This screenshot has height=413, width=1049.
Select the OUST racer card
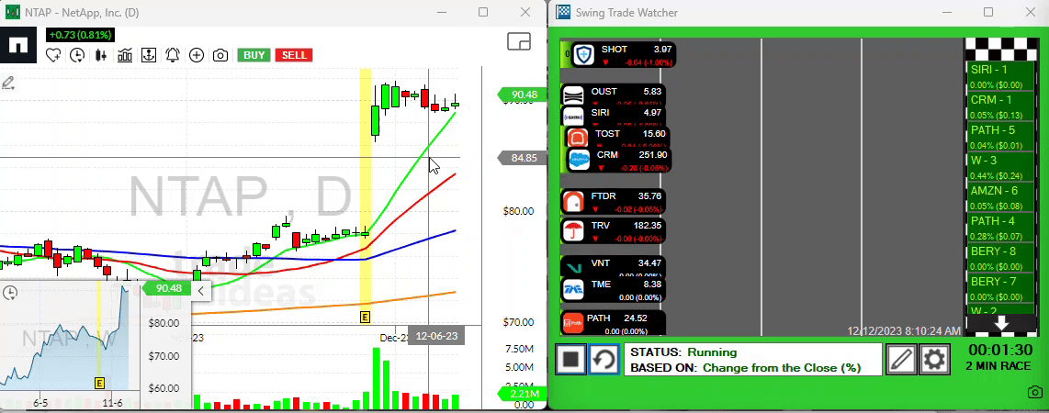[613, 95]
